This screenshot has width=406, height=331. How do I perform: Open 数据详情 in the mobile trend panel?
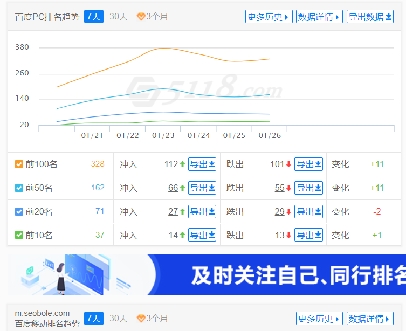[x=370, y=318]
